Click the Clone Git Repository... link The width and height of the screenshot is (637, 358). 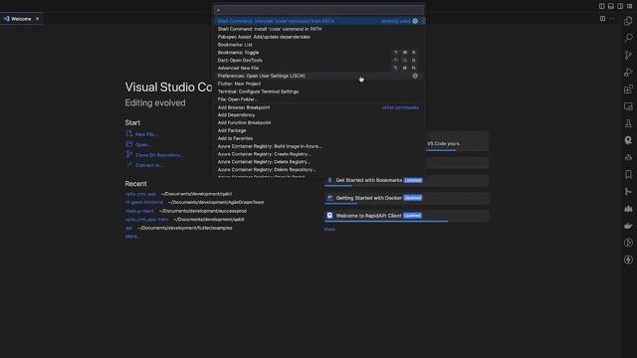159,155
